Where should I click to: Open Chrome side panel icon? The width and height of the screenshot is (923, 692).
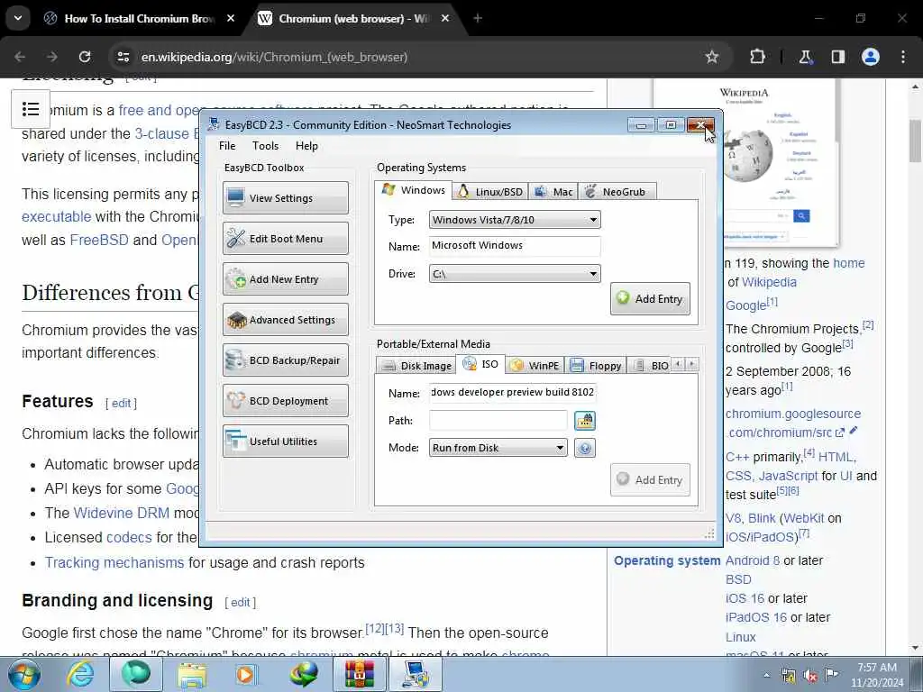(837, 57)
